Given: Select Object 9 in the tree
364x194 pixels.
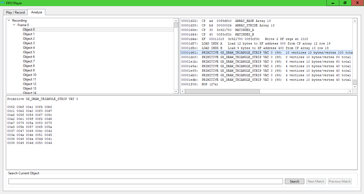Looking at the screenshot, I should click(x=29, y=70).
